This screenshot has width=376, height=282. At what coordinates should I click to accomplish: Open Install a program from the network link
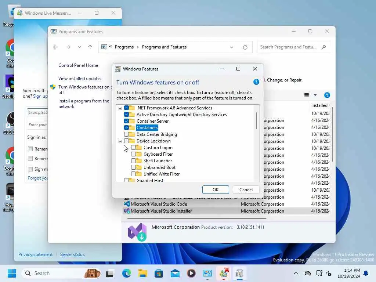[84, 104]
